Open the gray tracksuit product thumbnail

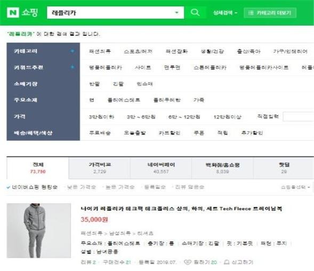point(38,230)
